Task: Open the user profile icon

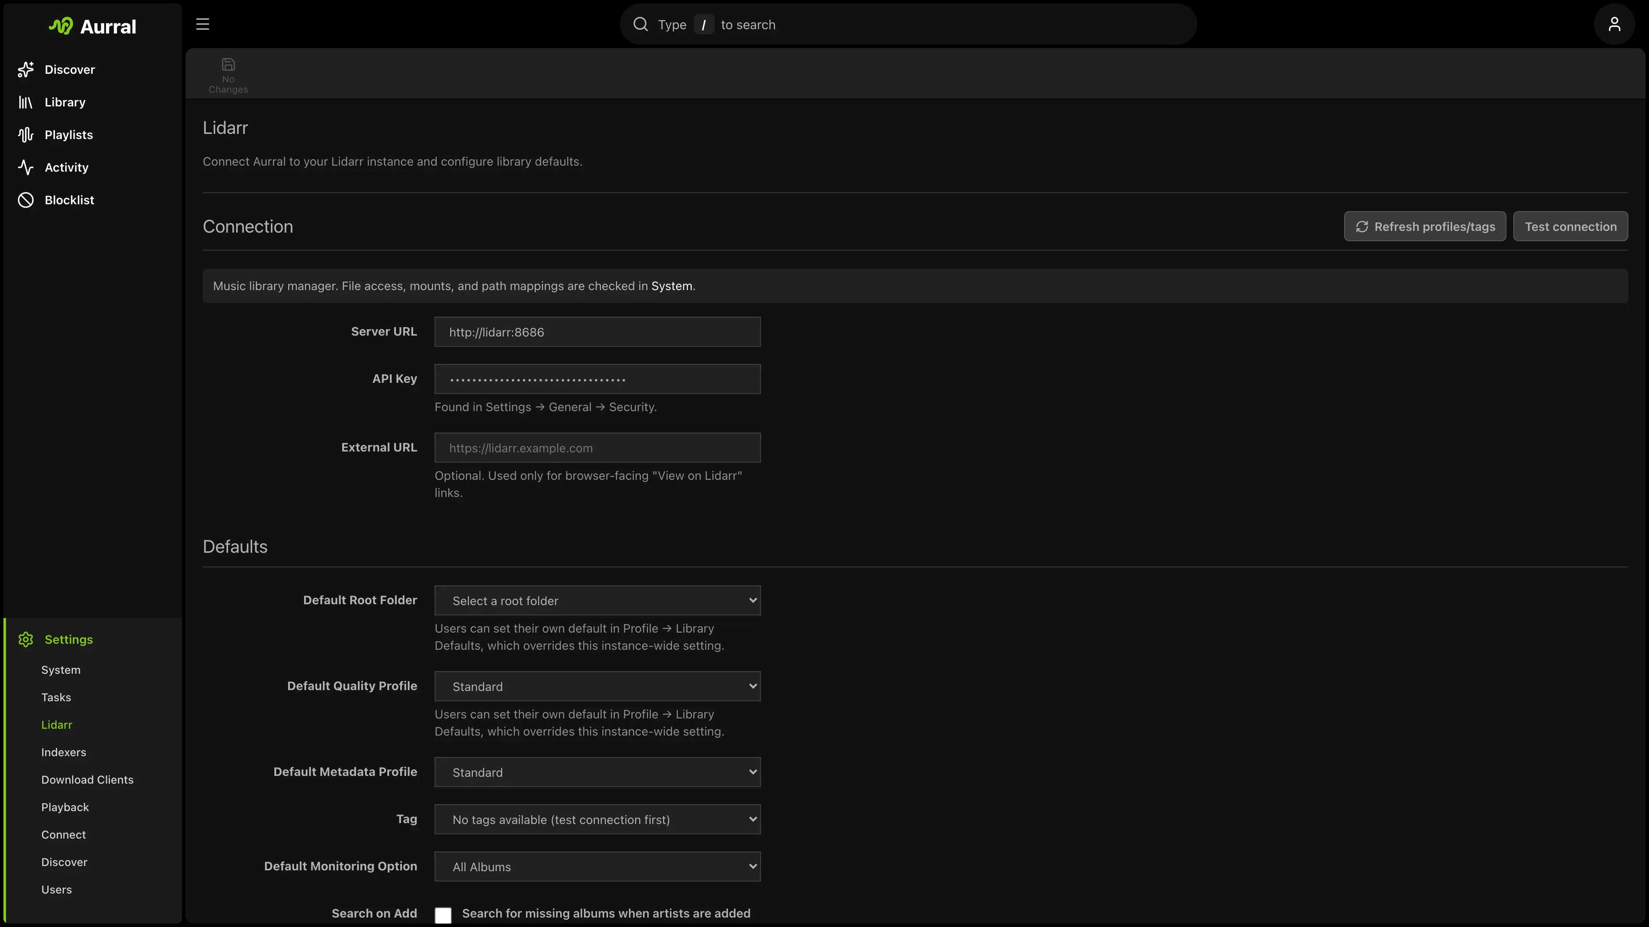Action: click(x=1614, y=24)
